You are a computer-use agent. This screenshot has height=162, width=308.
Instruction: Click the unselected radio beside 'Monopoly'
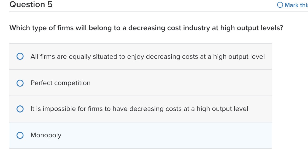click(20, 135)
